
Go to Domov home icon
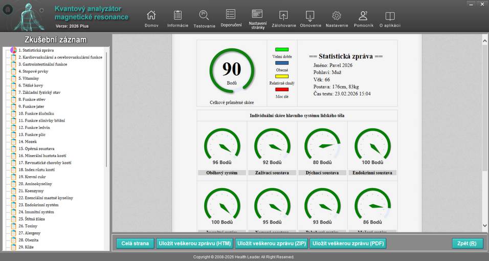coord(151,15)
